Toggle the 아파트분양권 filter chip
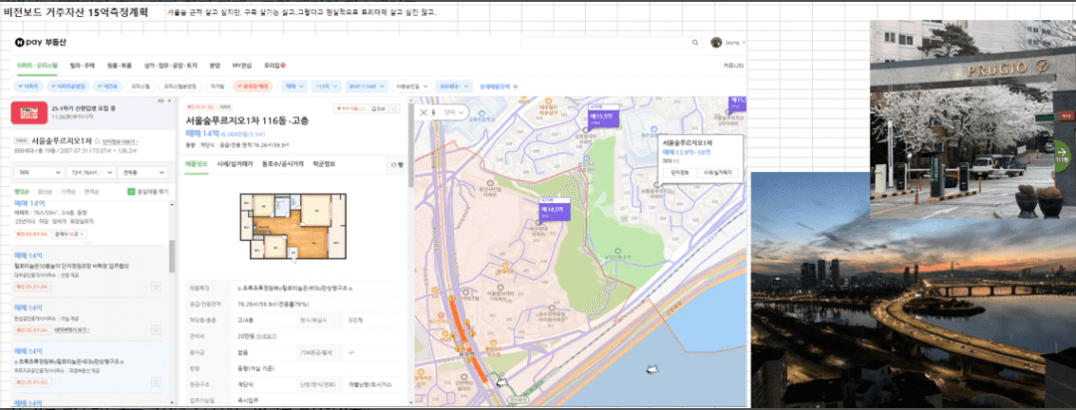The height and width of the screenshot is (410, 1076). (70, 87)
